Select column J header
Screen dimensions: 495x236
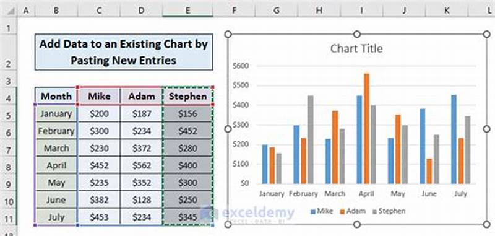pos(405,11)
